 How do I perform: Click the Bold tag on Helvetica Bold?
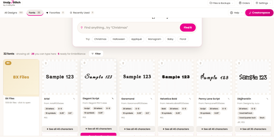coord(163,109)
